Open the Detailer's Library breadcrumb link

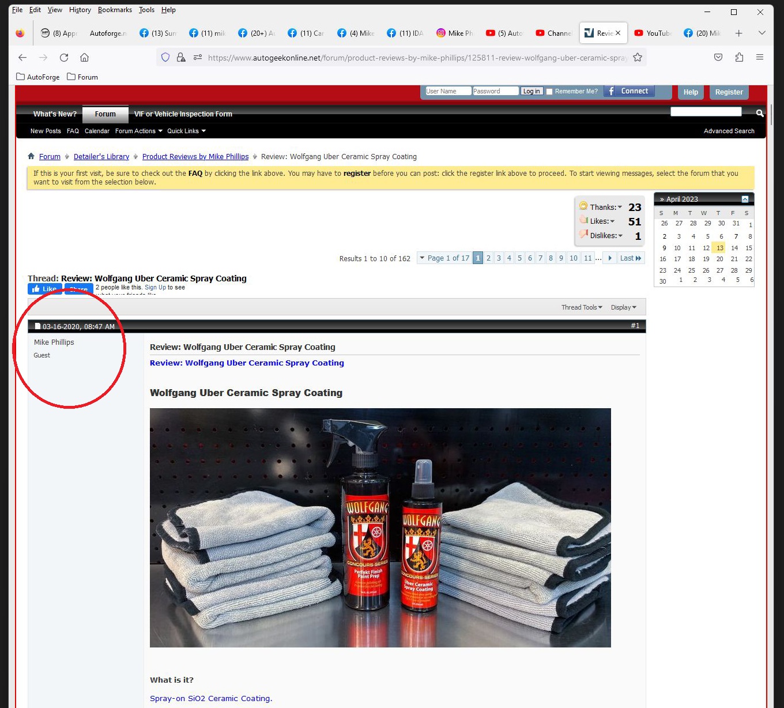[x=101, y=157]
